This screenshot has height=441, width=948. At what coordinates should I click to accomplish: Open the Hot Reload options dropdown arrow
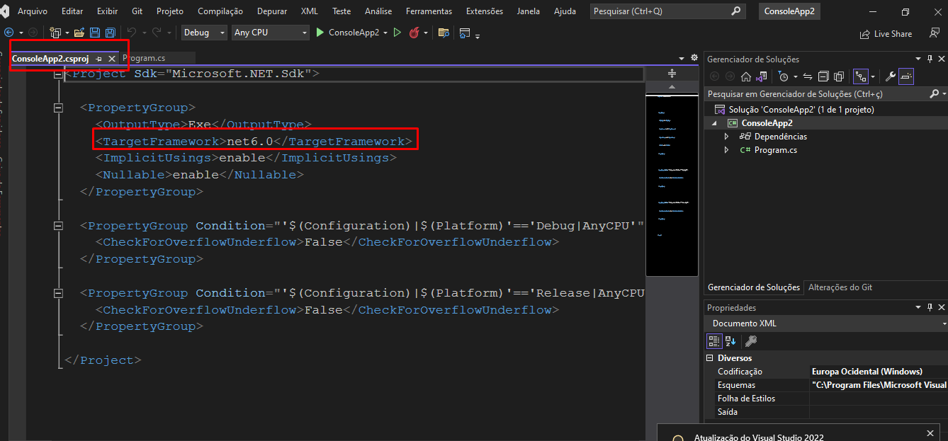click(x=426, y=33)
